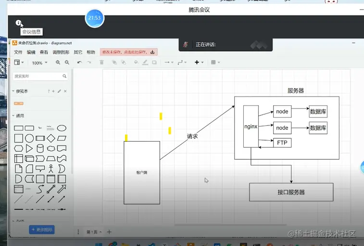The width and height of the screenshot is (364, 246).
Task: Select the orange scratchpad shape
Action: 19,103
